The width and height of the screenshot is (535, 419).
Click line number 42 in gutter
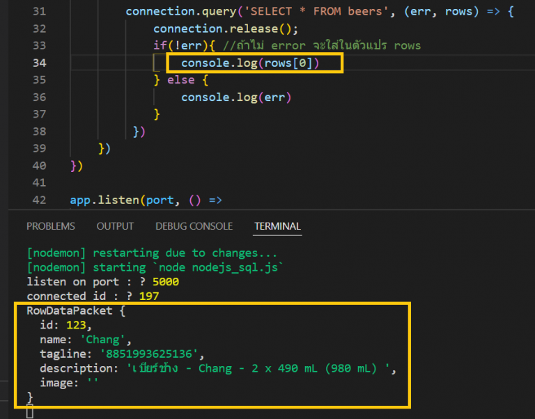coord(39,200)
